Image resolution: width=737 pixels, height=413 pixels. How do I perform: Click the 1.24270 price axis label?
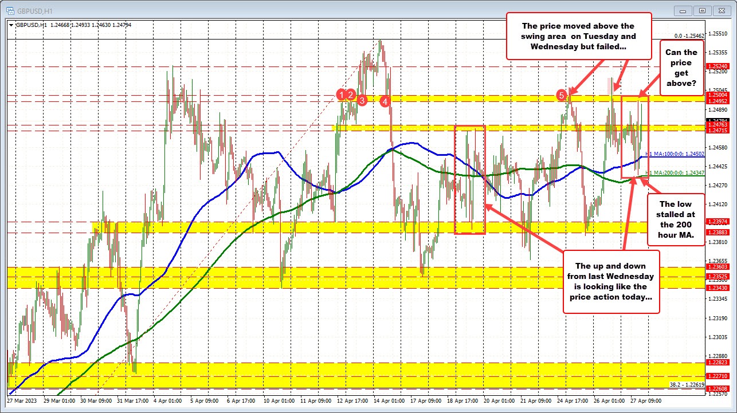coord(719,186)
